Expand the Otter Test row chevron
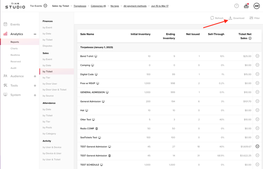The width and height of the screenshot is (263, 169). pos(257,119)
